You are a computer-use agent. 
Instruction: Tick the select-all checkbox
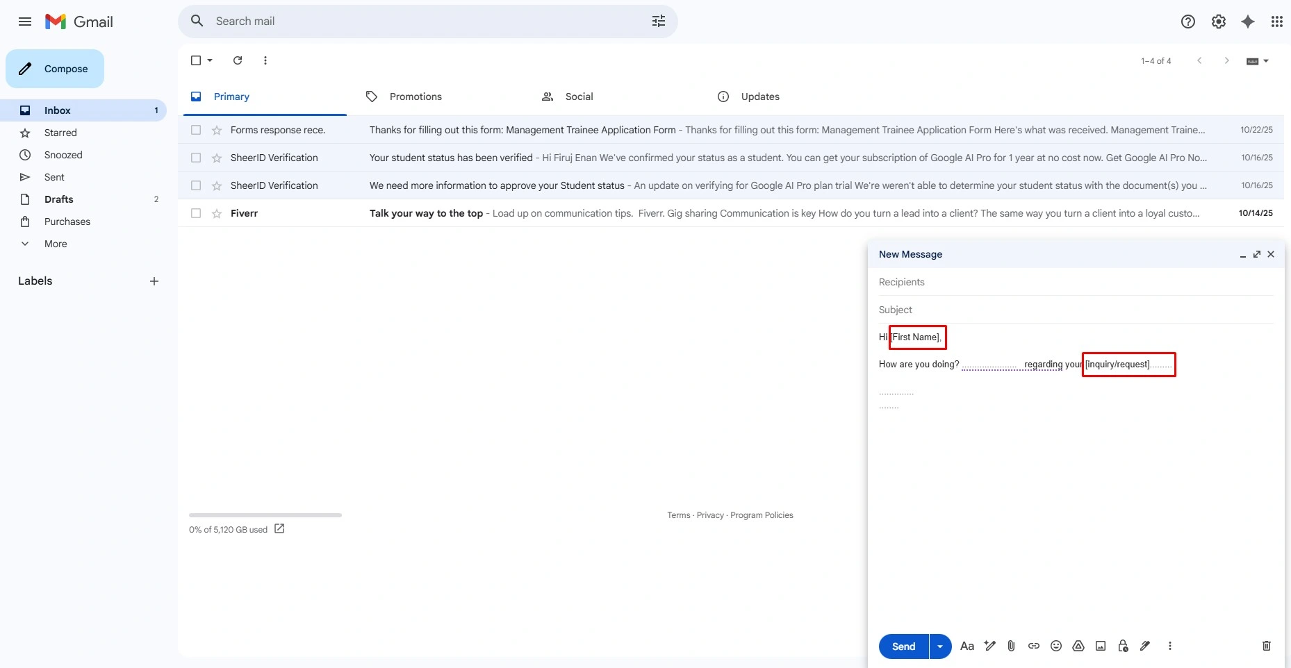(196, 60)
